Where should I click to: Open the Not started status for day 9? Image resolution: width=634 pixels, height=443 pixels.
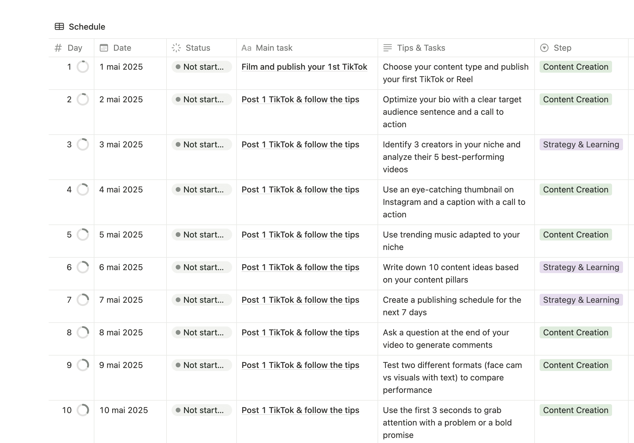(x=202, y=365)
